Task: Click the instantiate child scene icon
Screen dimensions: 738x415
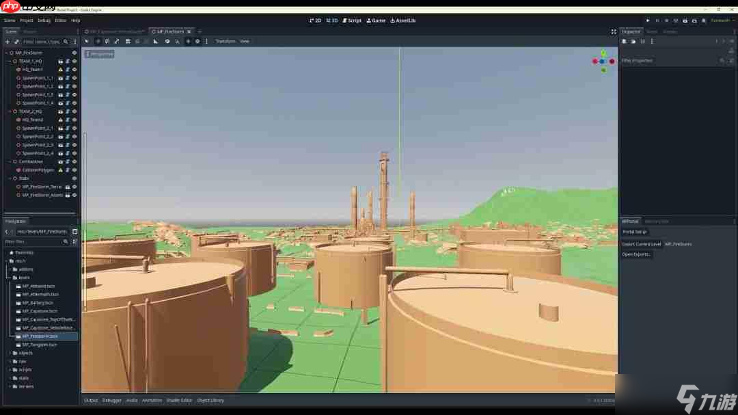Action: click(x=16, y=42)
